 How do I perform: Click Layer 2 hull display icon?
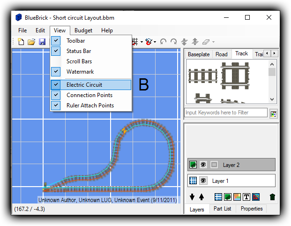pyautogui.click(x=214, y=165)
